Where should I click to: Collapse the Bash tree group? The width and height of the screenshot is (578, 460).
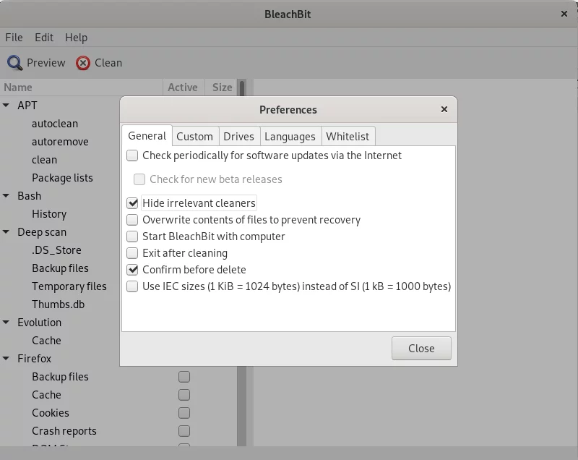point(6,196)
